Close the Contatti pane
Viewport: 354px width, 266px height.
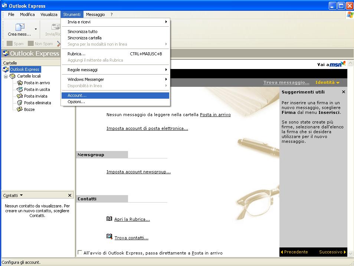click(69, 195)
